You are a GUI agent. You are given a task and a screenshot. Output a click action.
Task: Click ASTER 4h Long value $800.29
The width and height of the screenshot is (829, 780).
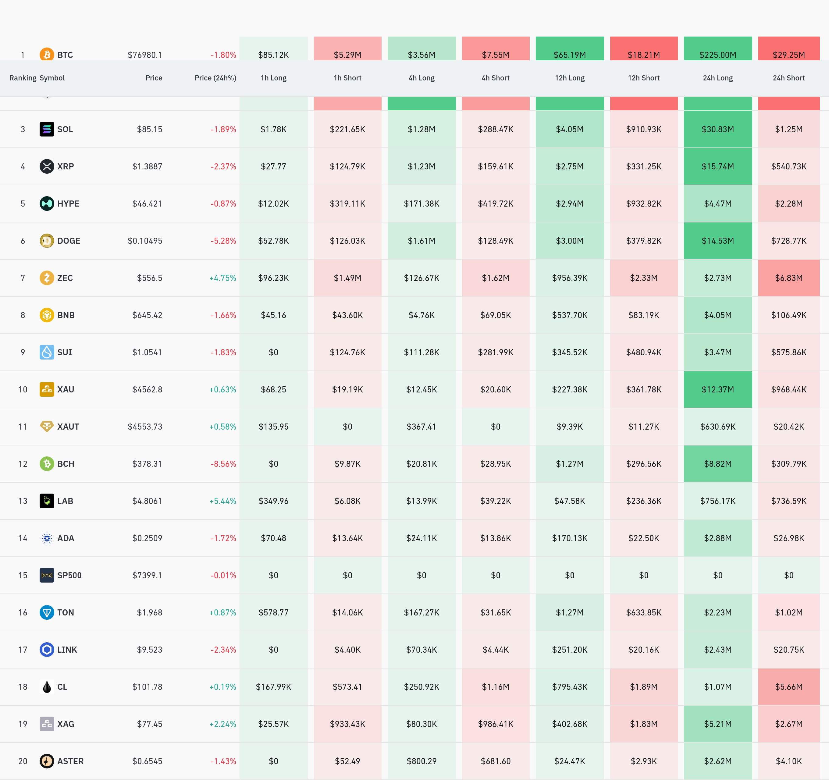coord(422,761)
